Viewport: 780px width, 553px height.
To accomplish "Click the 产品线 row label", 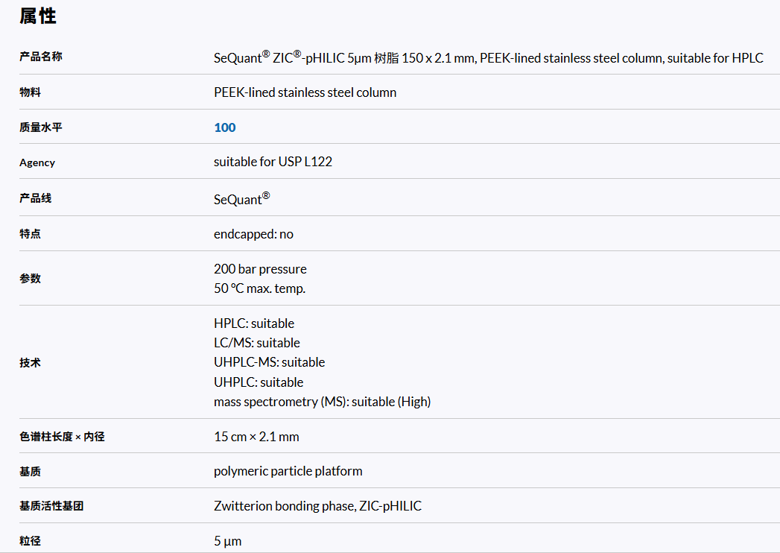I will tap(36, 198).
